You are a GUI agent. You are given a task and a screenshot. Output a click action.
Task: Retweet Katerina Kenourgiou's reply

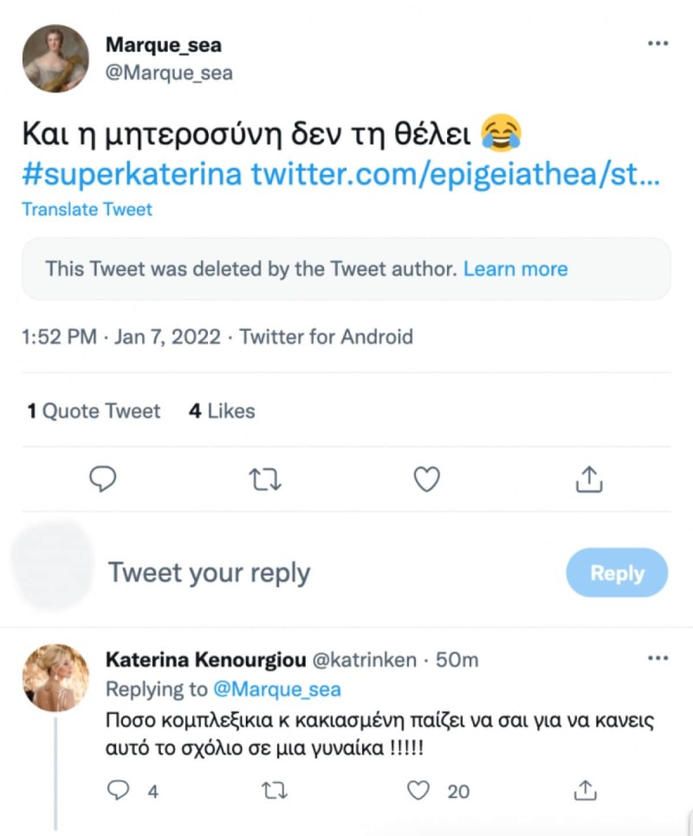click(x=274, y=790)
